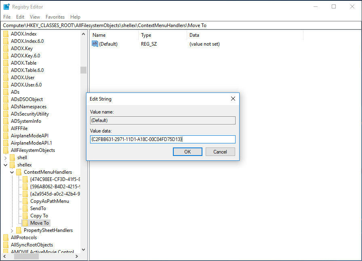Click the string value icon next to (Default)
The image size is (362, 261).
(x=95, y=43)
